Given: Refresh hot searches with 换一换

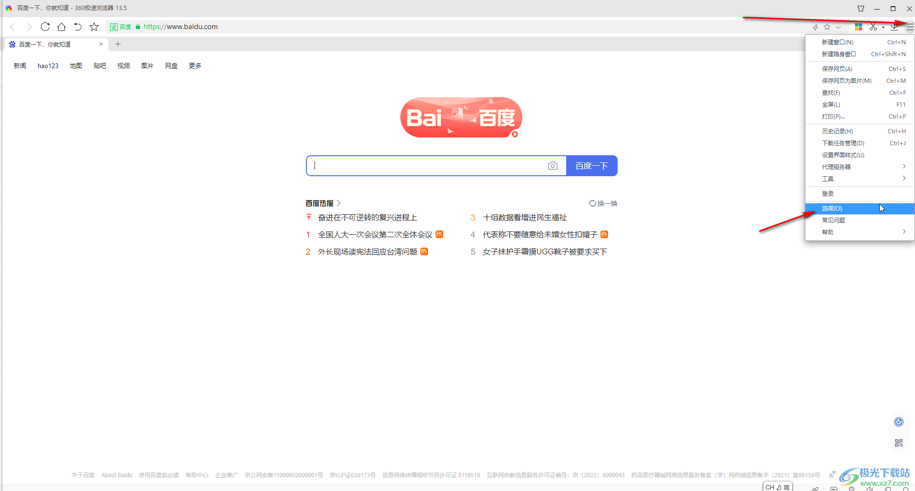Looking at the screenshot, I should pos(603,203).
